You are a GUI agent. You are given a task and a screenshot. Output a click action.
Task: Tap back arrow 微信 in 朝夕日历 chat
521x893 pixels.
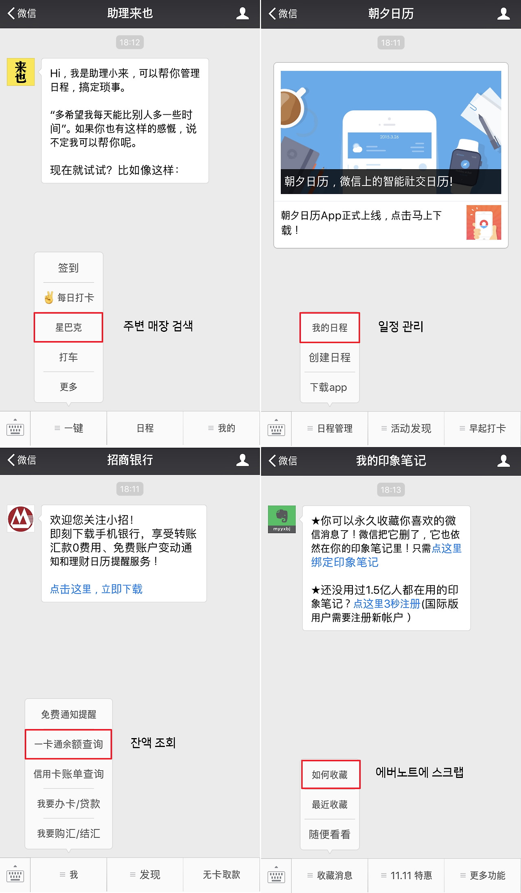(283, 14)
